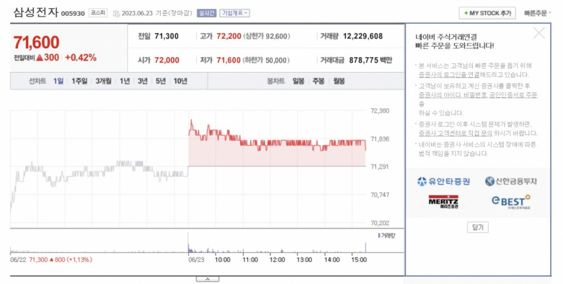The image size is (563, 284).
Task: Select the 월봉 monthly candle chart
Action: [339, 81]
